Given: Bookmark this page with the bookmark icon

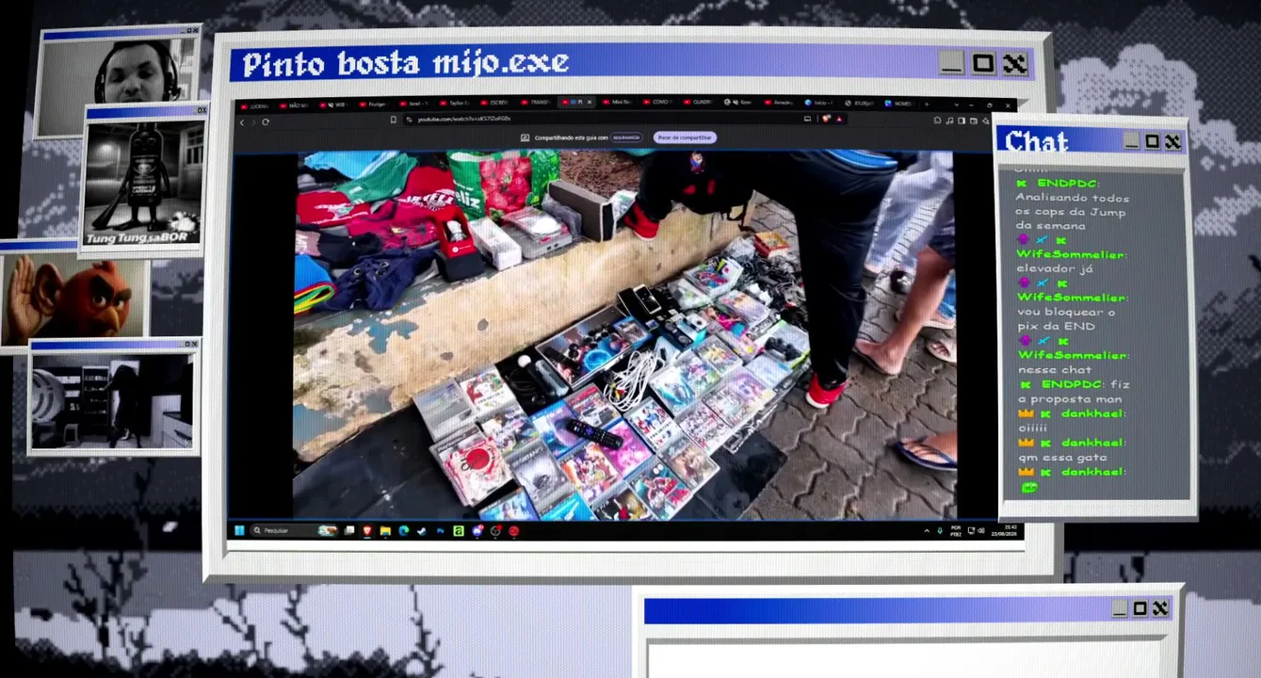Looking at the screenshot, I should point(394,120).
